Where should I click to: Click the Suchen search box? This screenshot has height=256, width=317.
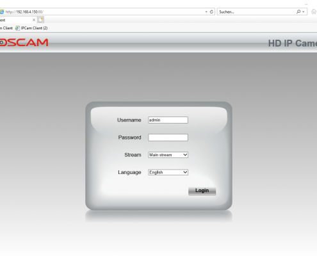coord(256,12)
